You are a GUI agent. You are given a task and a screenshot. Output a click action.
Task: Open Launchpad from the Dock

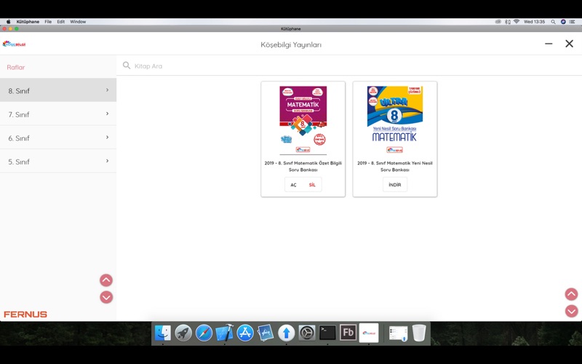[x=183, y=333]
